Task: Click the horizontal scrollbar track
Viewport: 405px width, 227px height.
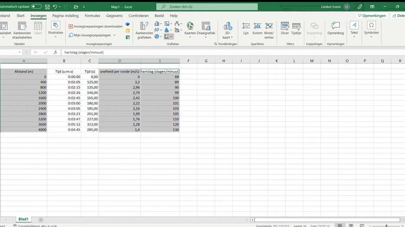Action: pyautogui.click(x=327, y=220)
